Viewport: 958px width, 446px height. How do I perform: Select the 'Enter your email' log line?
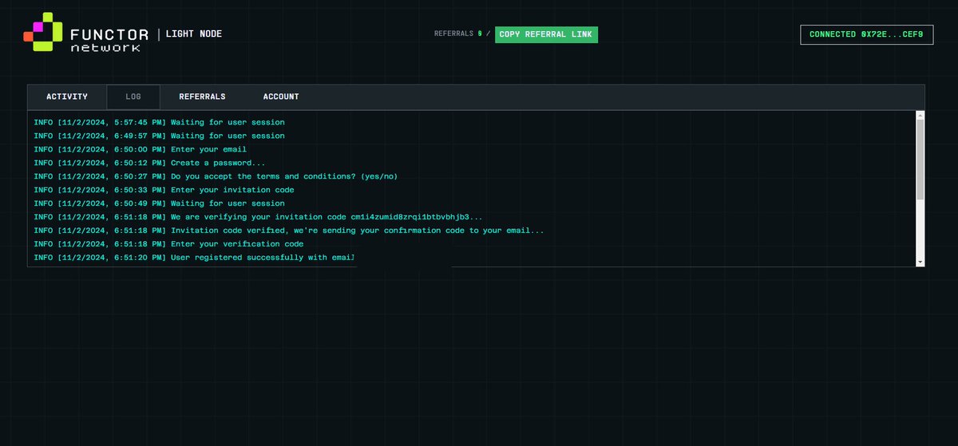(141, 149)
